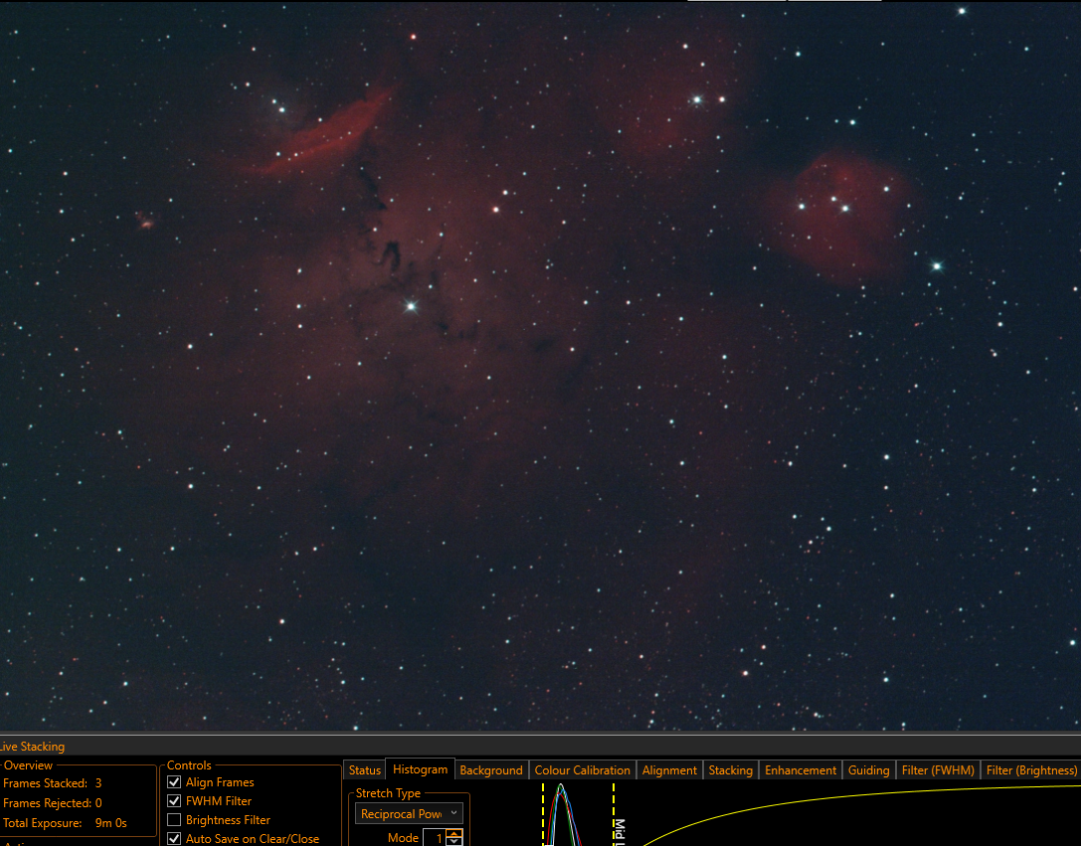Click the Mode value input field
The image size is (1081, 846).
(435, 838)
